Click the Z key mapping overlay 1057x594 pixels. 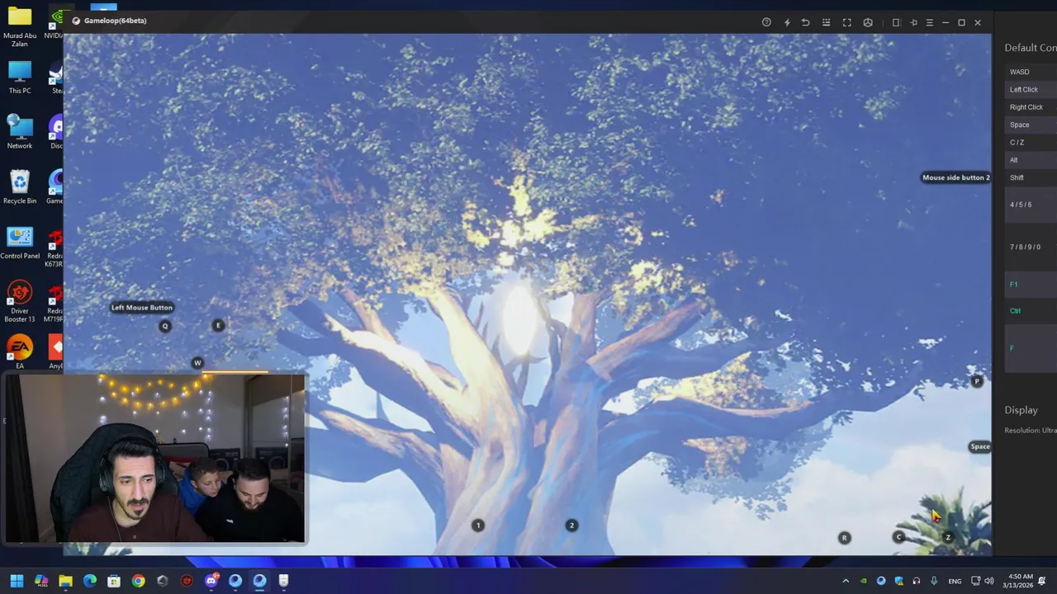coord(948,537)
